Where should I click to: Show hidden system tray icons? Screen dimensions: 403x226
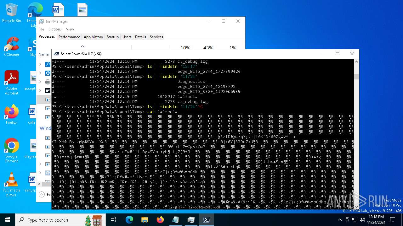coord(339,220)
